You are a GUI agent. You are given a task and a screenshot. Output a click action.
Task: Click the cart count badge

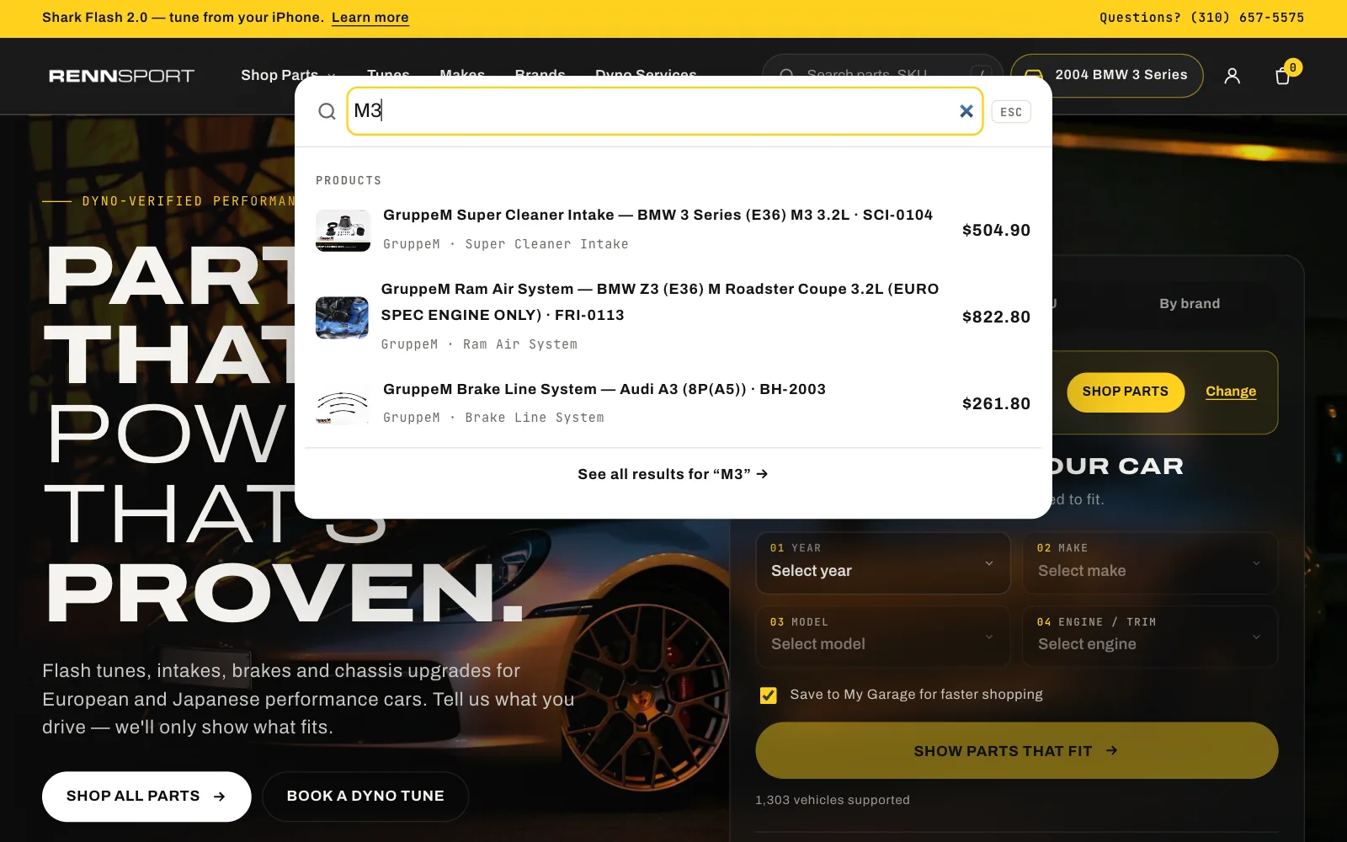[1293, 67]
